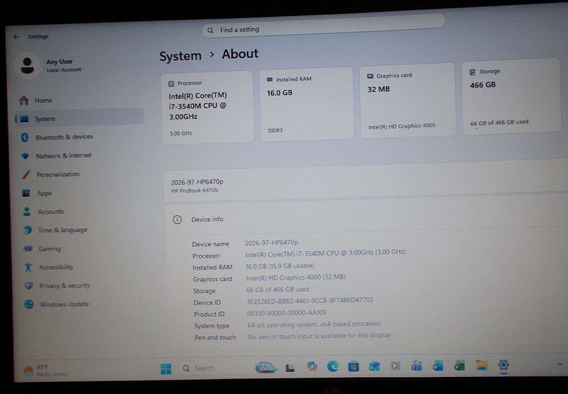This screenshot has height=394, width=568.
Task: Click the Windows Update sync icon
Action: point(29,304)
